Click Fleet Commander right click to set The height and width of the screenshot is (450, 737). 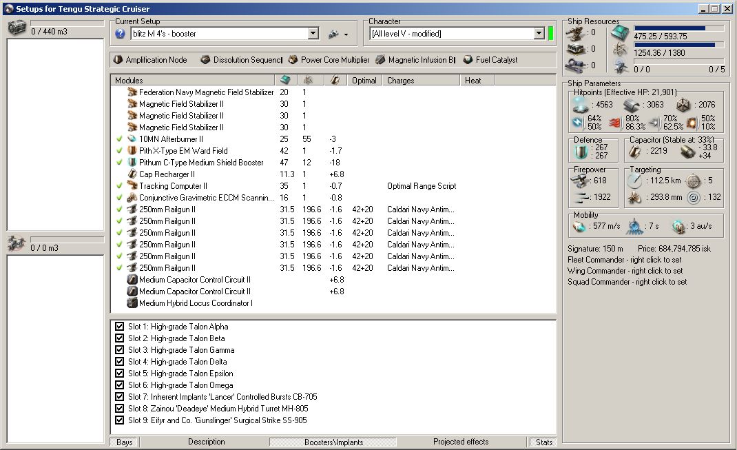tap(624, 260)
